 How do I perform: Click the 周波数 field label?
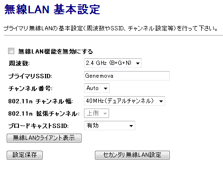19,63
